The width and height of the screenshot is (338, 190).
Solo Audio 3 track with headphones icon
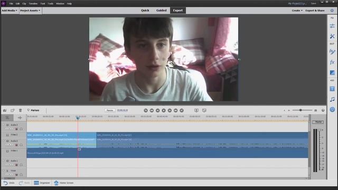pos(21,129)
